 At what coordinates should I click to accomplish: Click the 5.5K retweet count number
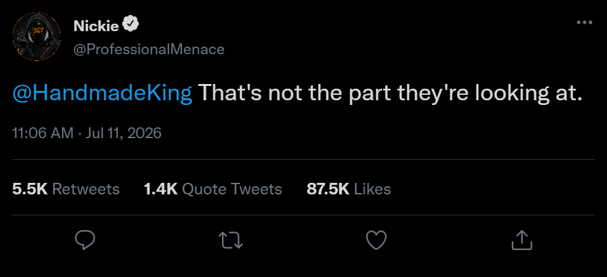click(30, 189)
